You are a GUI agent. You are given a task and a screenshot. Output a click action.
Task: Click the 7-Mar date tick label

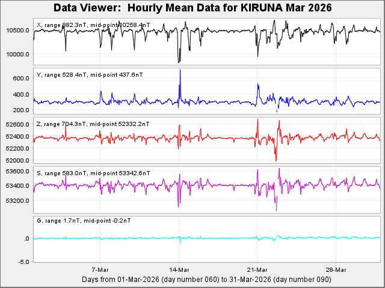[x=100, y=269]
